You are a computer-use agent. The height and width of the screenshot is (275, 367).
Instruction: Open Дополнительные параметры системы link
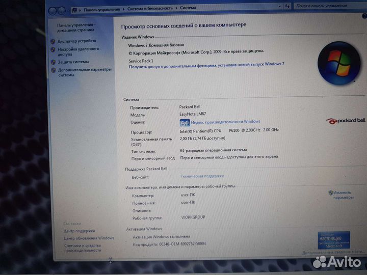85,72
